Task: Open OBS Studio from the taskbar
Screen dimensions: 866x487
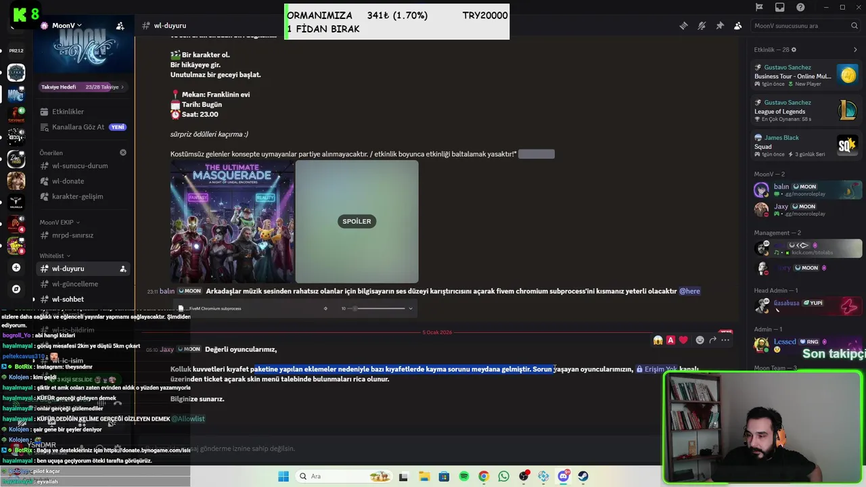Action: point(524,476)
